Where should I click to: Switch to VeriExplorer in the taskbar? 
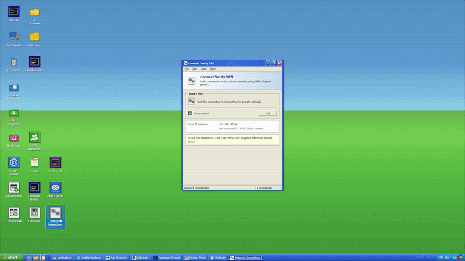(62, 258)
